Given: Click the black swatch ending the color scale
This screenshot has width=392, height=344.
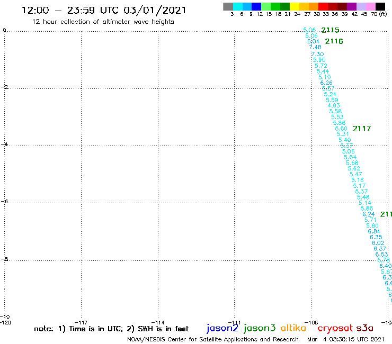Looking at the screenshot, I should 380,6.
